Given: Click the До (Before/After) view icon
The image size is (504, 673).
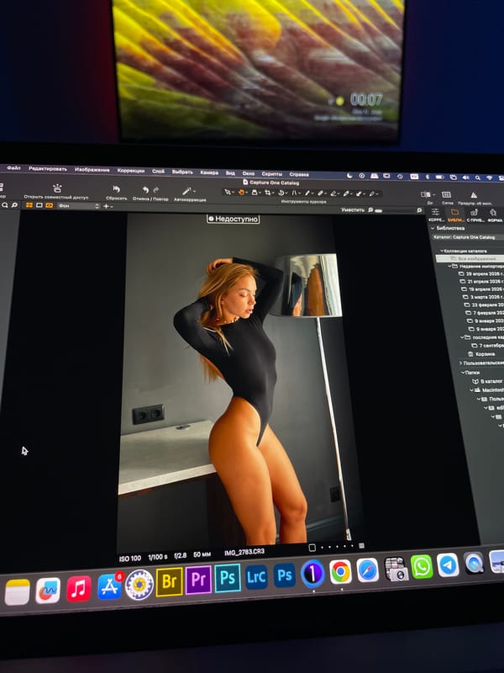Looking at the screenshot, I should [x=425, y=194].
